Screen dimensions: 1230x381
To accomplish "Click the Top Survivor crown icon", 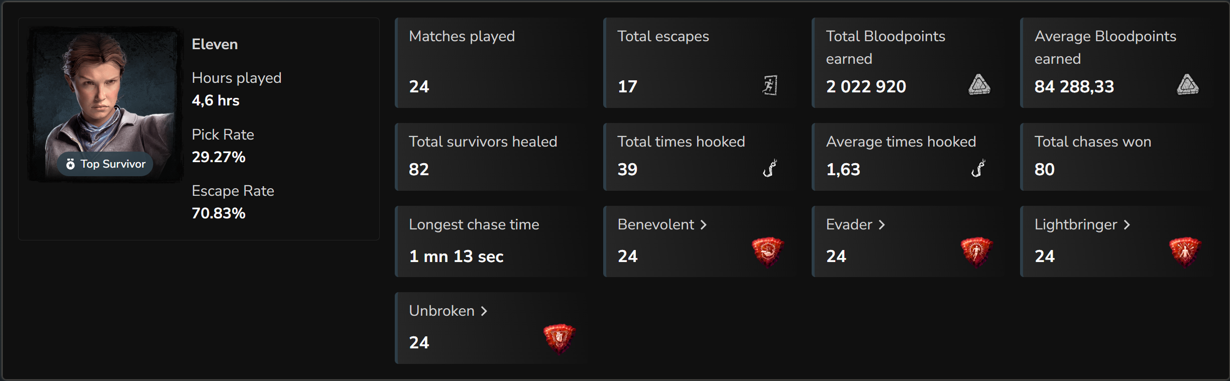I will click(71, 164).
